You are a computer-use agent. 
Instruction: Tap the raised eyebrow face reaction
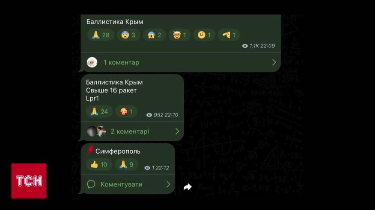coord(204,35)
